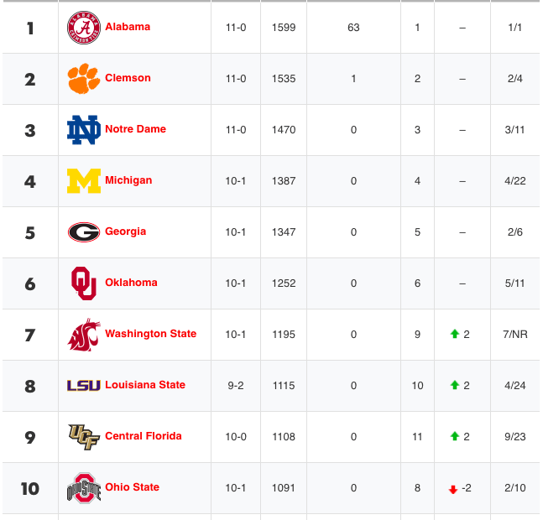Click the Ohio State logo

84,488
